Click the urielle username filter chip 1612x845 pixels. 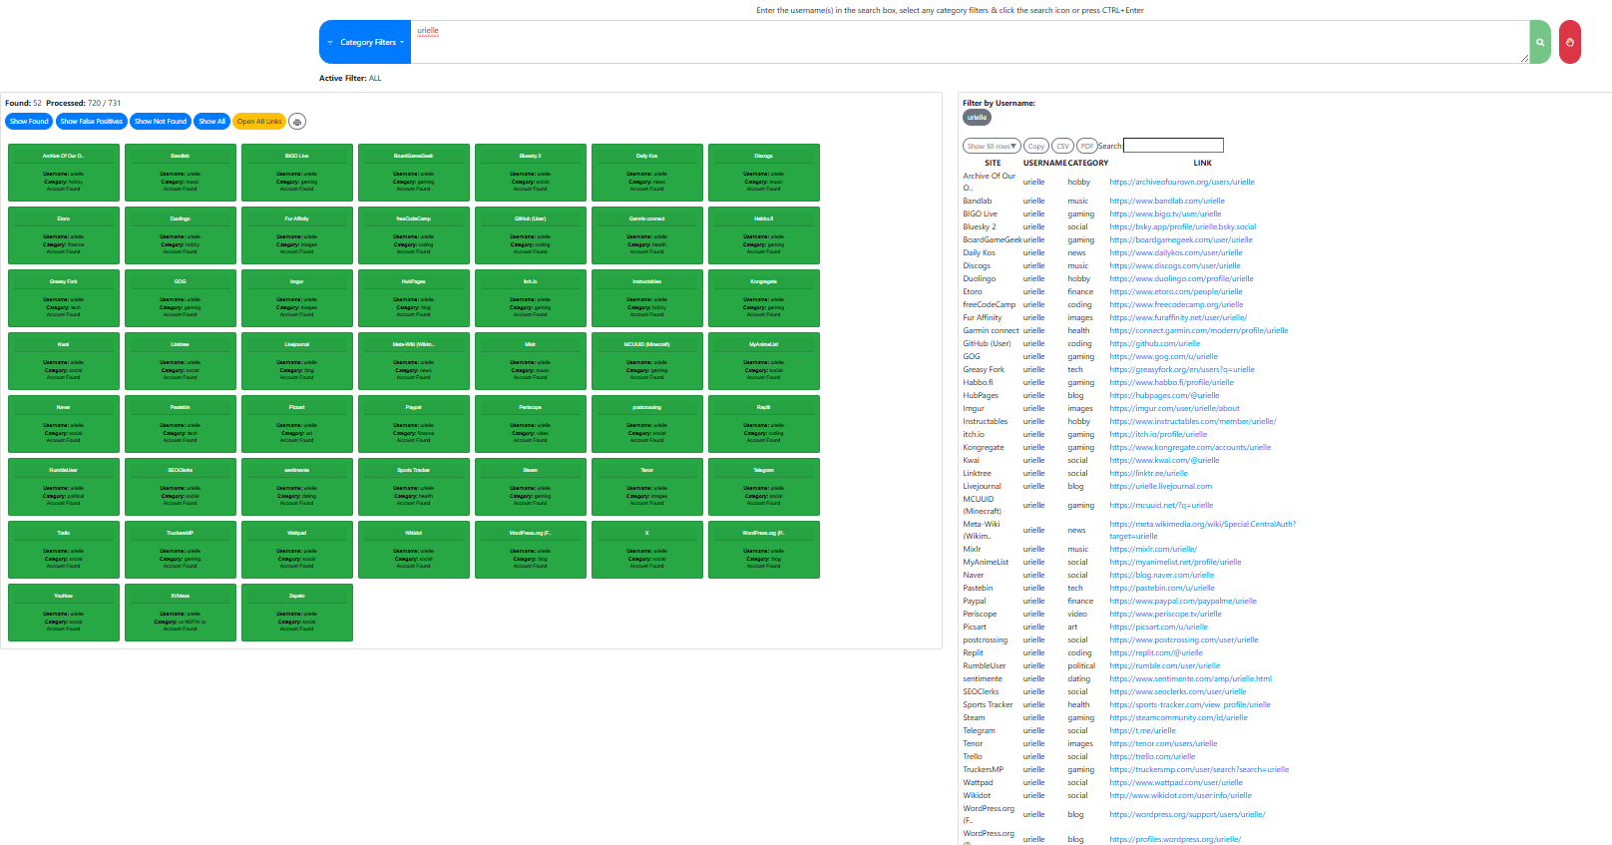click(977, 118)
